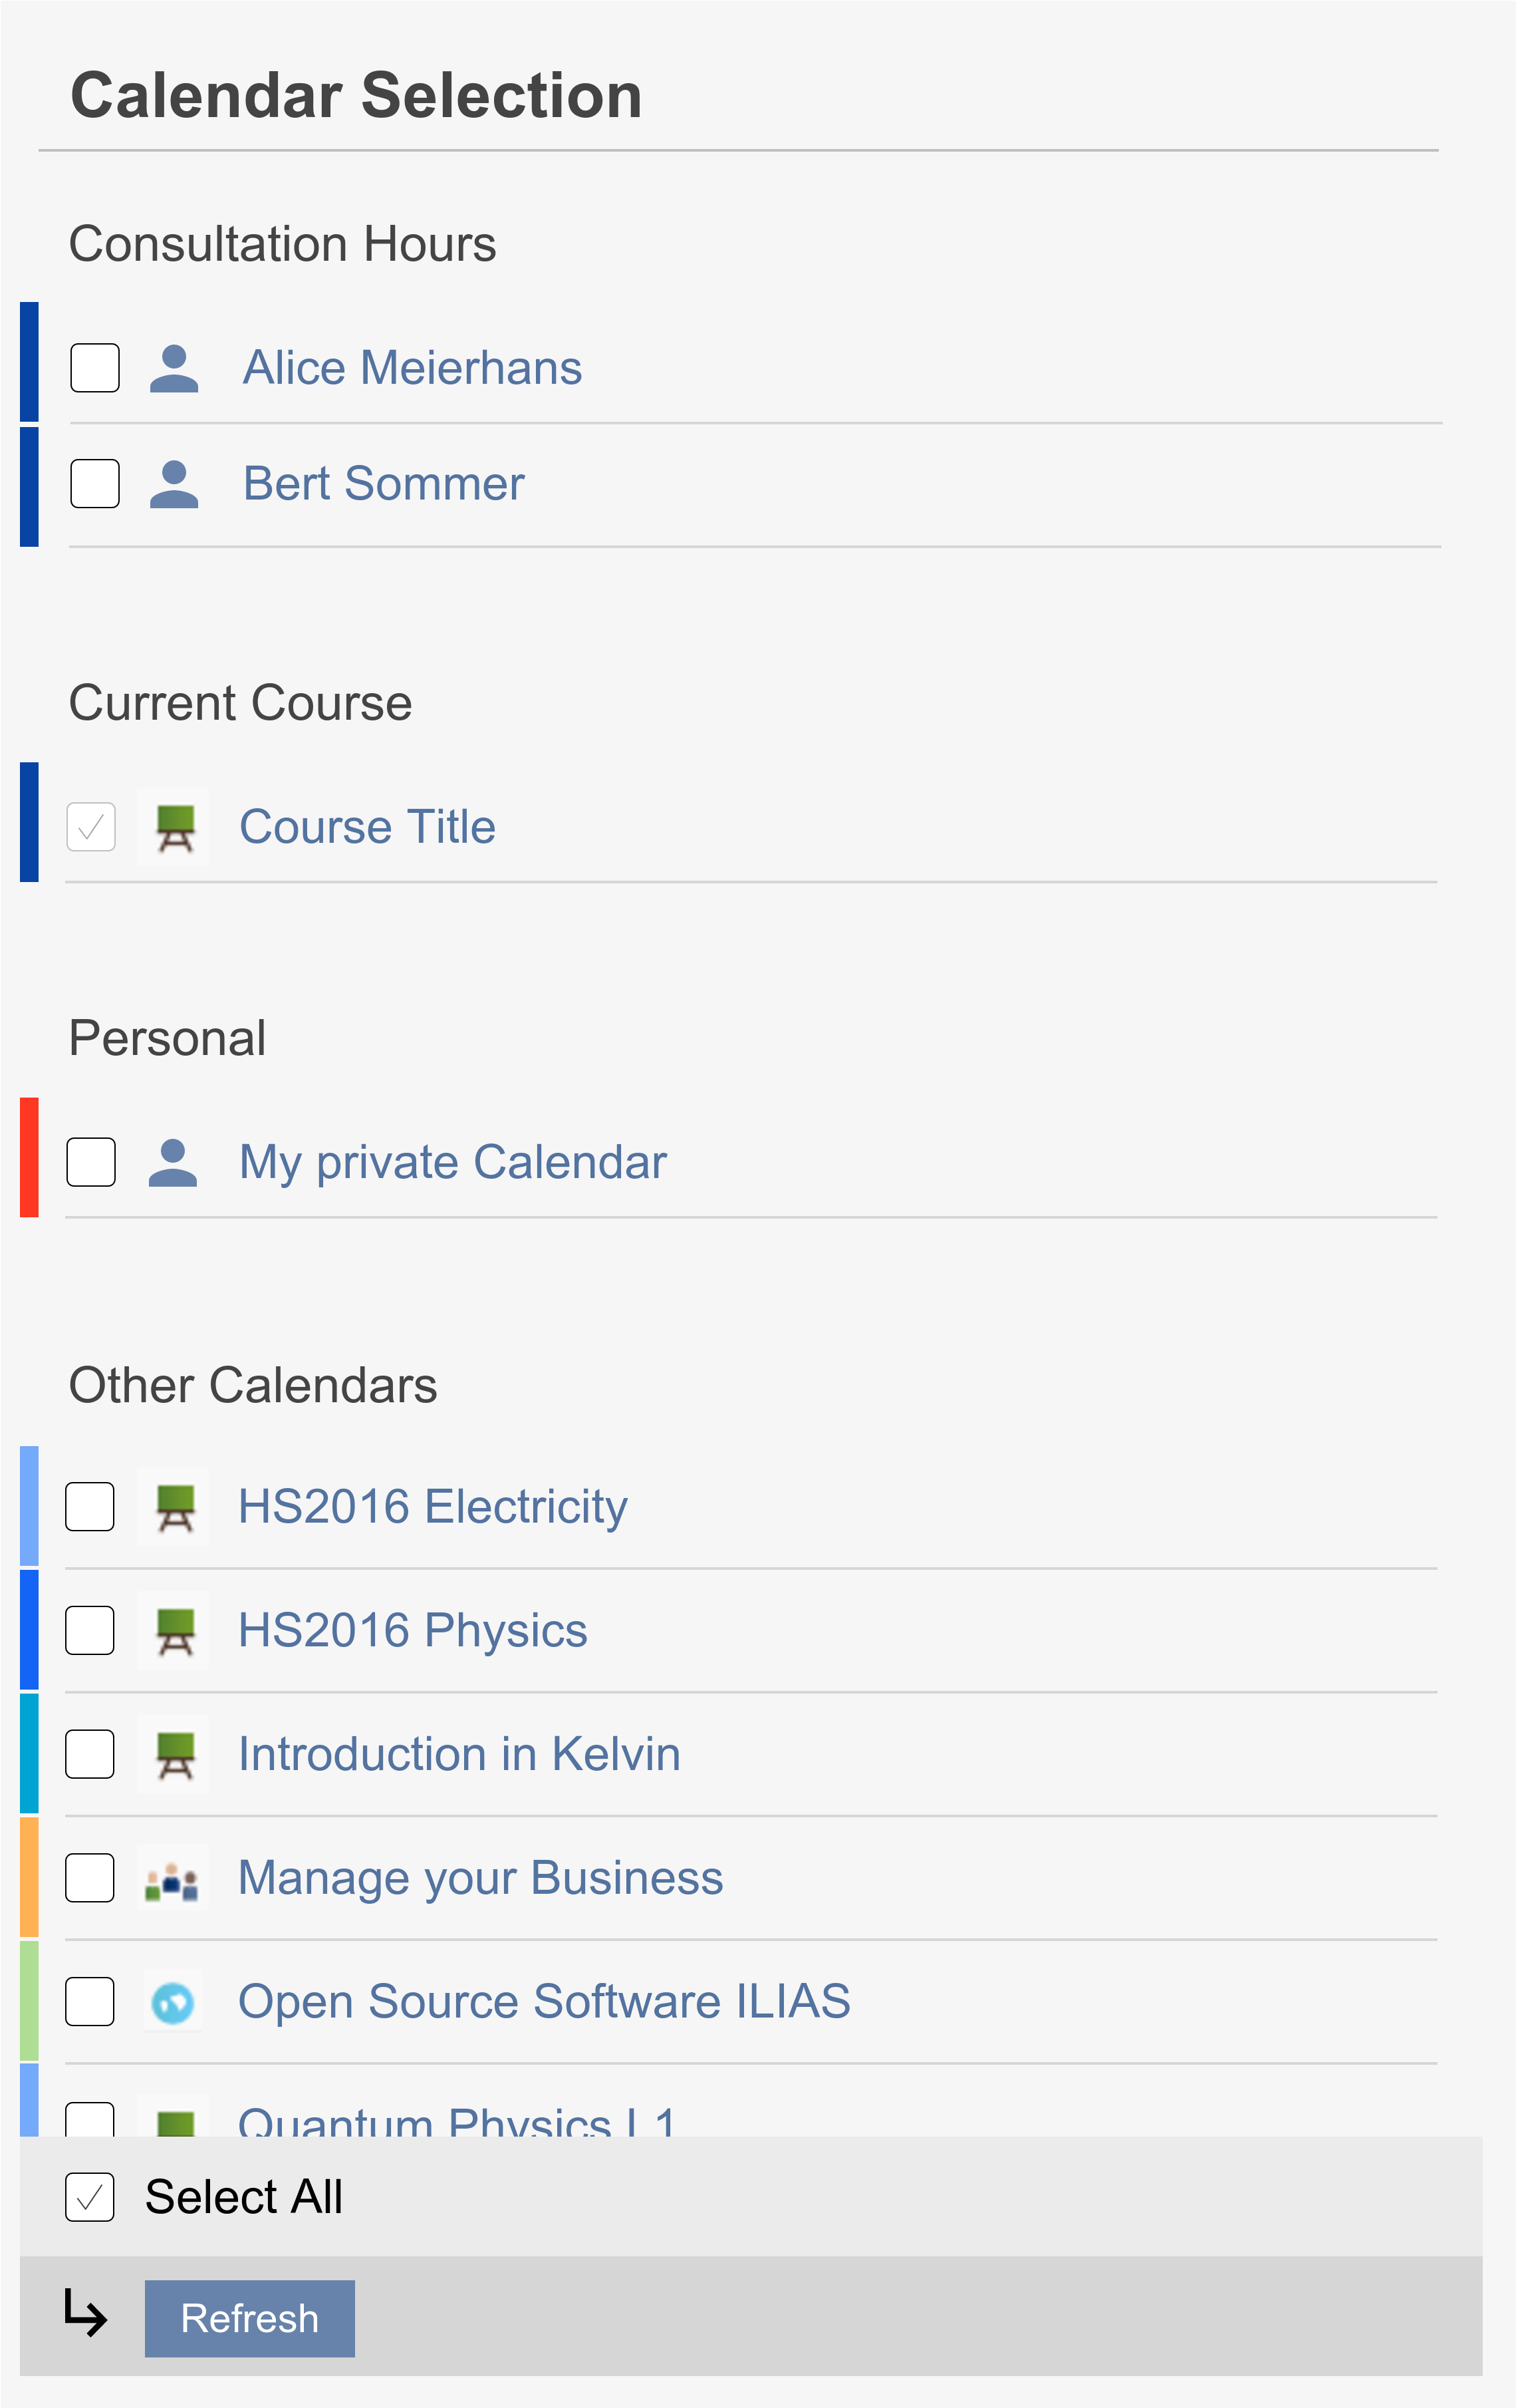Screen dimensions: 1516x2408
Task: Click the group icon beside Manage your Business
Action: [173, 1878]
